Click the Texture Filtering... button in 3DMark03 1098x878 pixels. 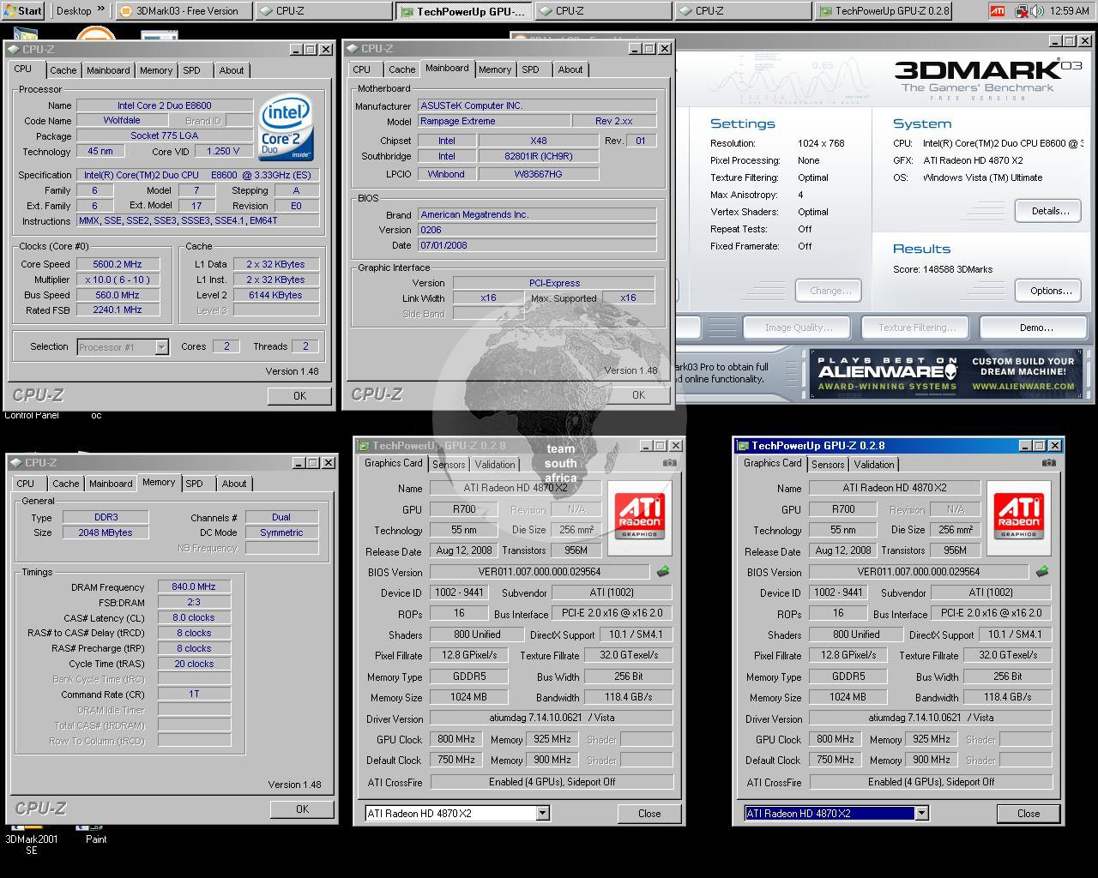[916, 328]
